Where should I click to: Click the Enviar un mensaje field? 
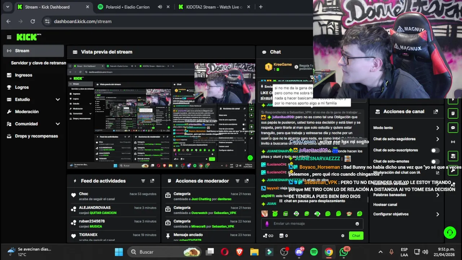point(312,224)
